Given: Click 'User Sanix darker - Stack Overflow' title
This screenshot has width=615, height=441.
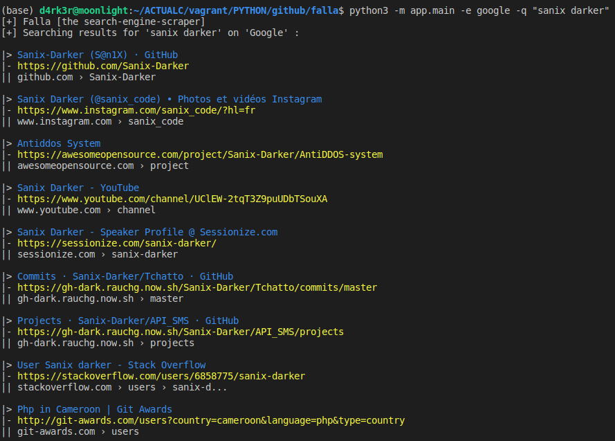Looking at the screenshot, I should coord(111,366).
